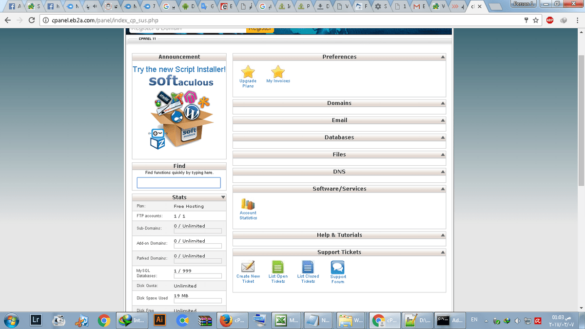Collapse the Stats panel arrow

[223, 197]
